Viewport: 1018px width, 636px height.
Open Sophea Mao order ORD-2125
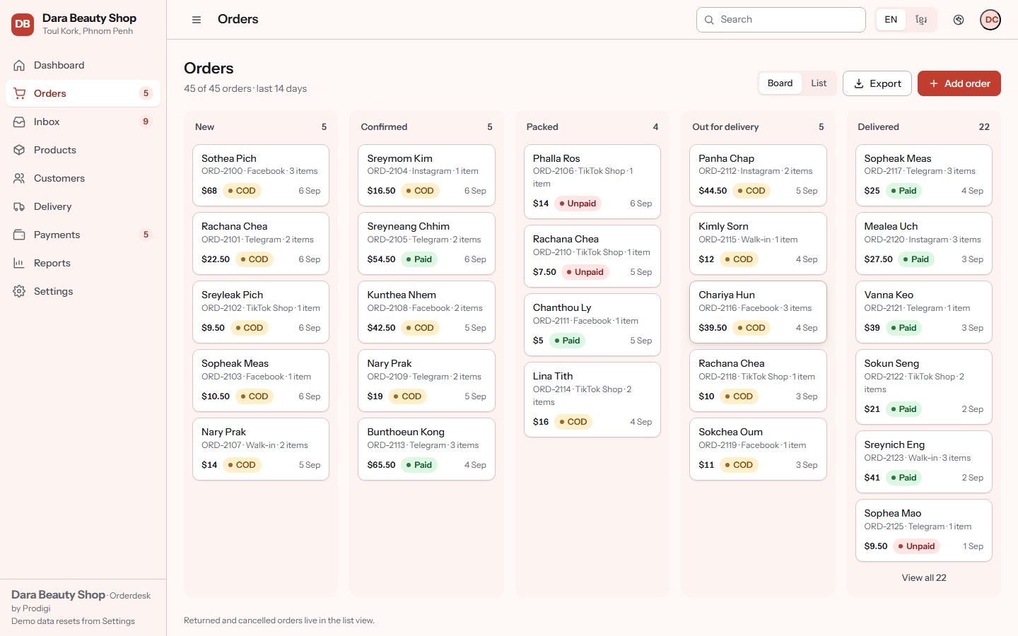pyautogui.click(x=924, y=531)
